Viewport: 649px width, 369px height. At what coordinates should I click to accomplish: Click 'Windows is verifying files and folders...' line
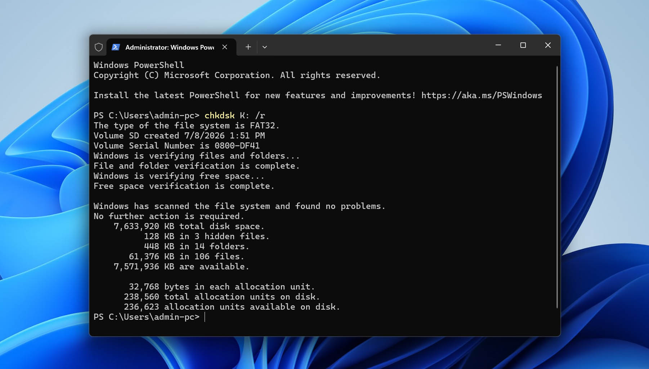coord(197,156)
